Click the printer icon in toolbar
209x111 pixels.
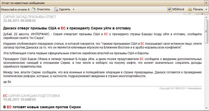[190, 9]
